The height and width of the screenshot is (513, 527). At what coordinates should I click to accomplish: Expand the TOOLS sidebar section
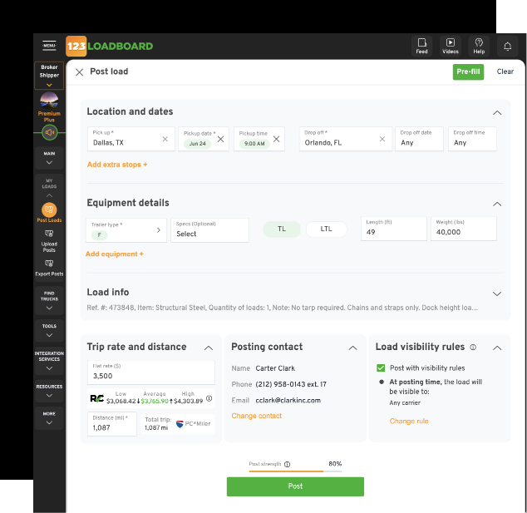49,330
